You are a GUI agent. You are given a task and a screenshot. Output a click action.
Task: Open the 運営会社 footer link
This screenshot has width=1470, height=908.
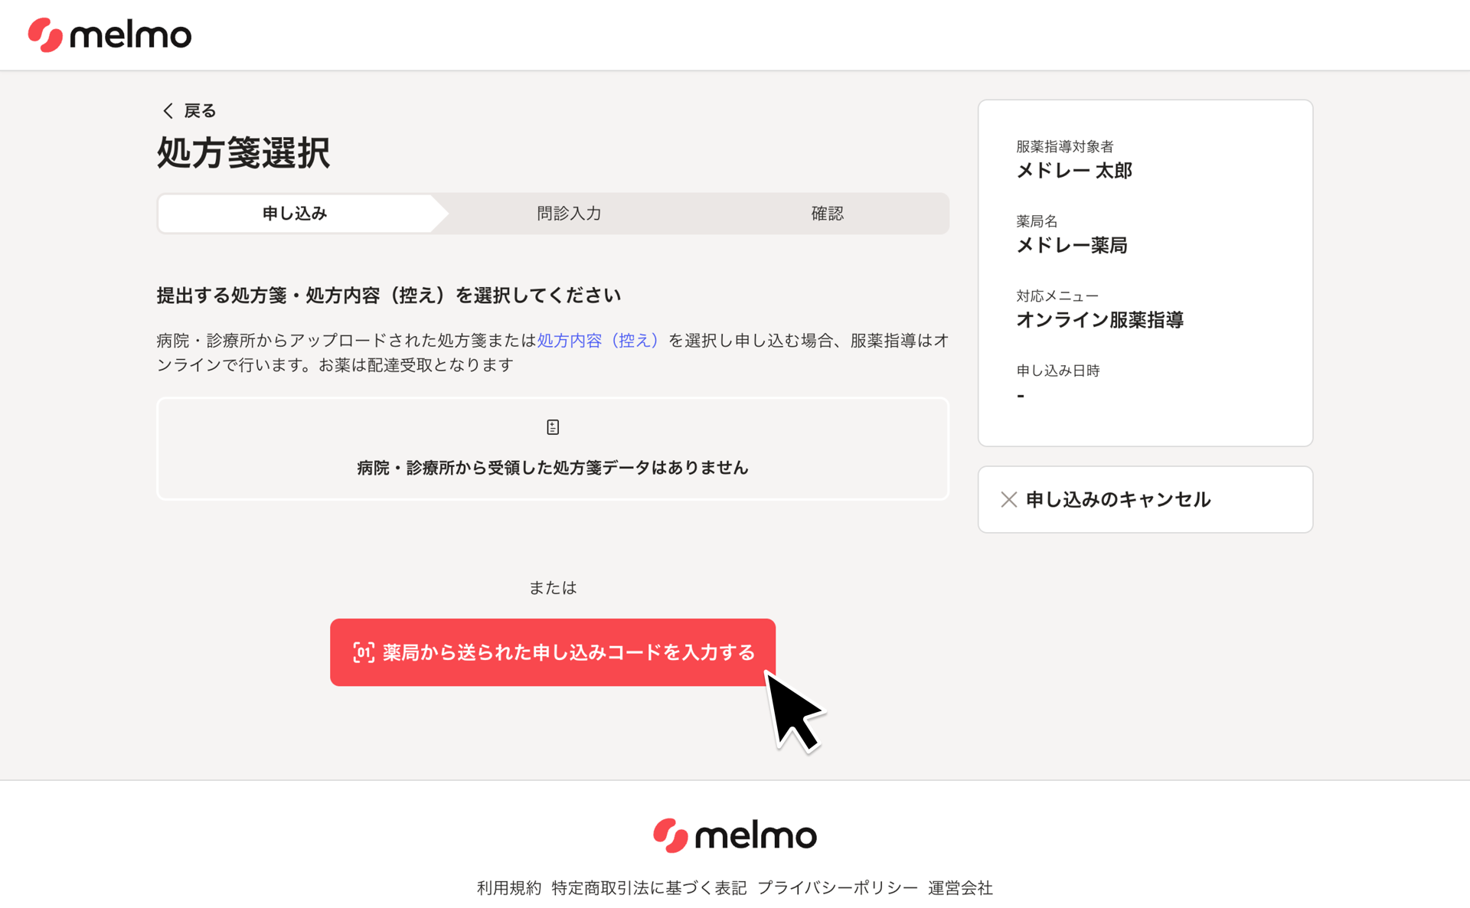tap(960, 888)
